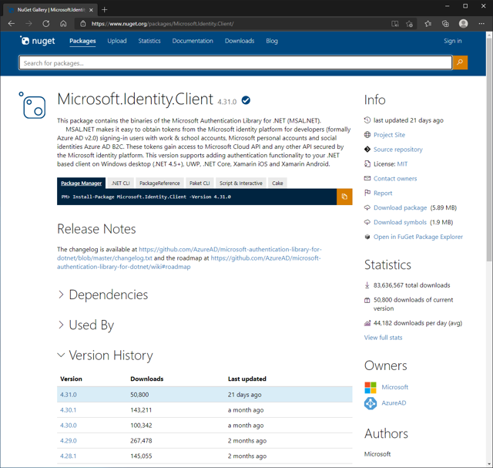Switch to the Script & Interactive tab
The width and height of the screenshot is (493, 468).
point(241,183)
